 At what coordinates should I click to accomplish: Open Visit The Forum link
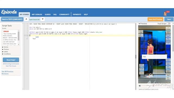11,66
